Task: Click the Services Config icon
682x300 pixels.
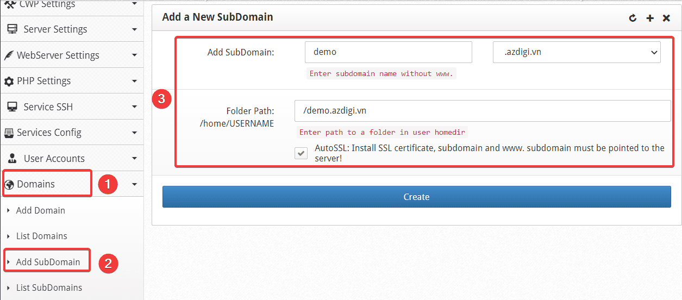Action: tap(9, 133)
